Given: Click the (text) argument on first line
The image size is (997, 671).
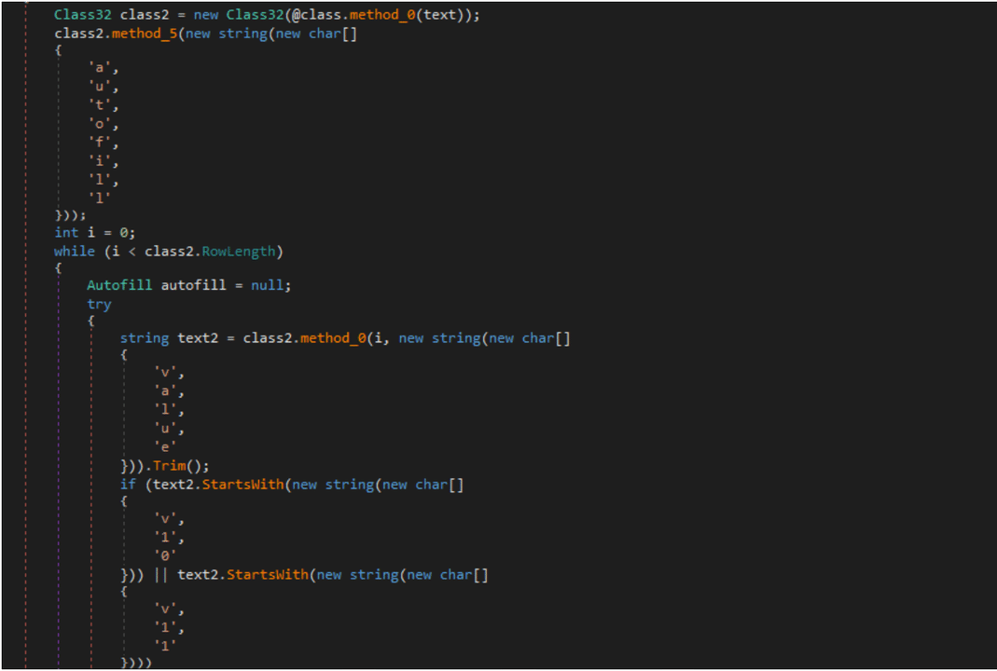Looking at the screenshot, I should (440, 15).
